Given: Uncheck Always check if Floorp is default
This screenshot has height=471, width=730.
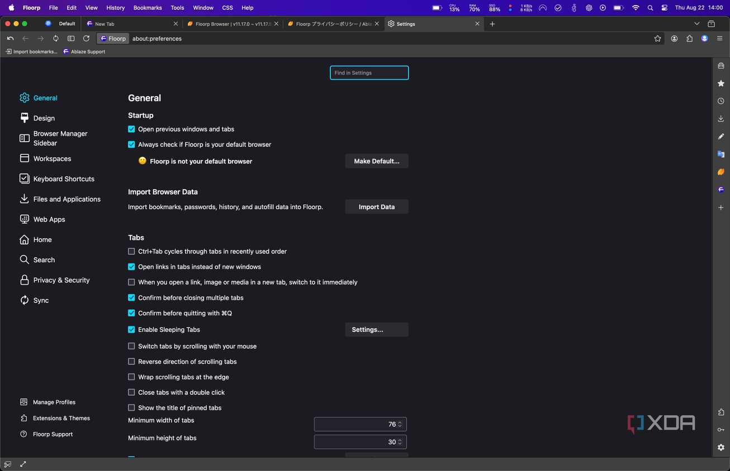Looking at the screenshot, I should pos(131,145).
